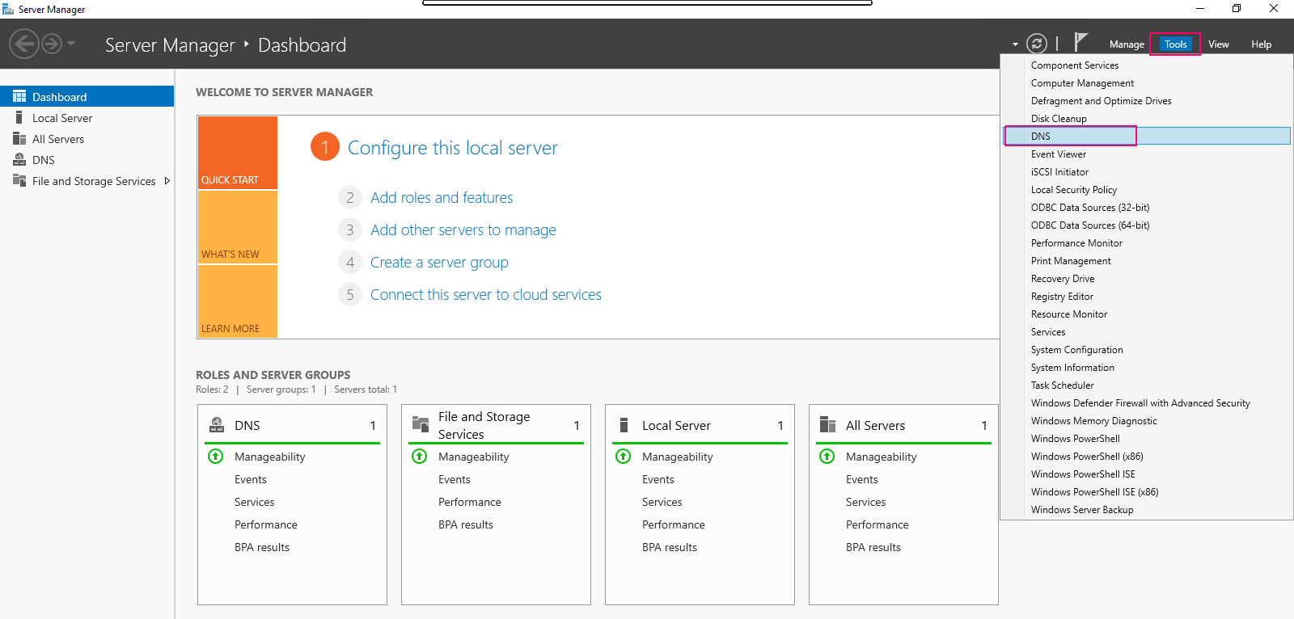The height and width of the screenshot is (619, 1294).
Task: Click All Servers tile icon
Action: [827, 424]
